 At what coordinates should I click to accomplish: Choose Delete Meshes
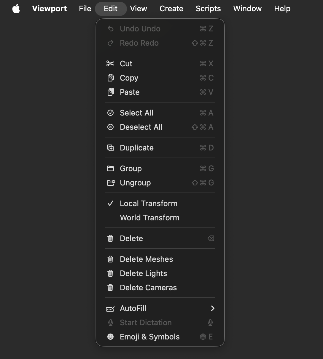tap(160, 259)
